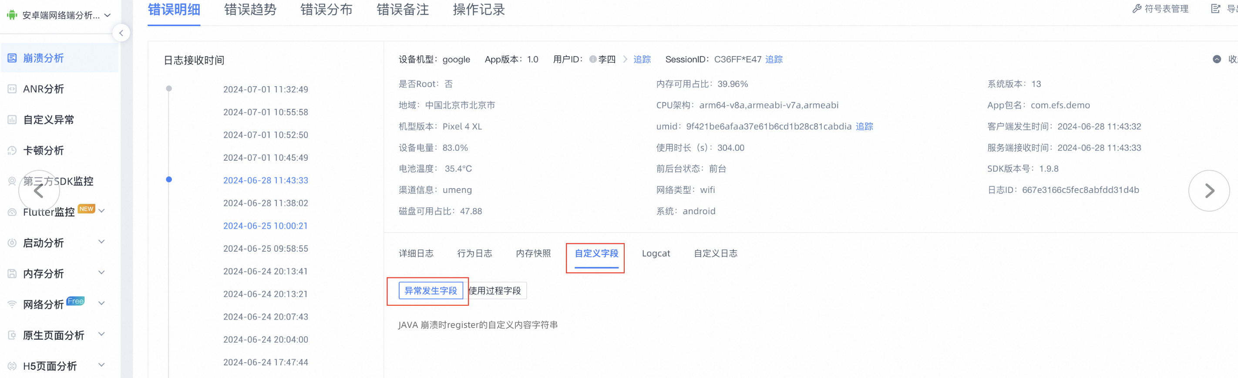Select log time 2024-07-01 11:32:49

pyautogui.click(x=266, y=89)
